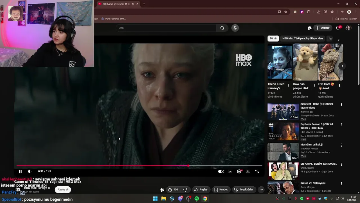
Task: Dislike the video with thumbs down
Action: coord(185,189)
